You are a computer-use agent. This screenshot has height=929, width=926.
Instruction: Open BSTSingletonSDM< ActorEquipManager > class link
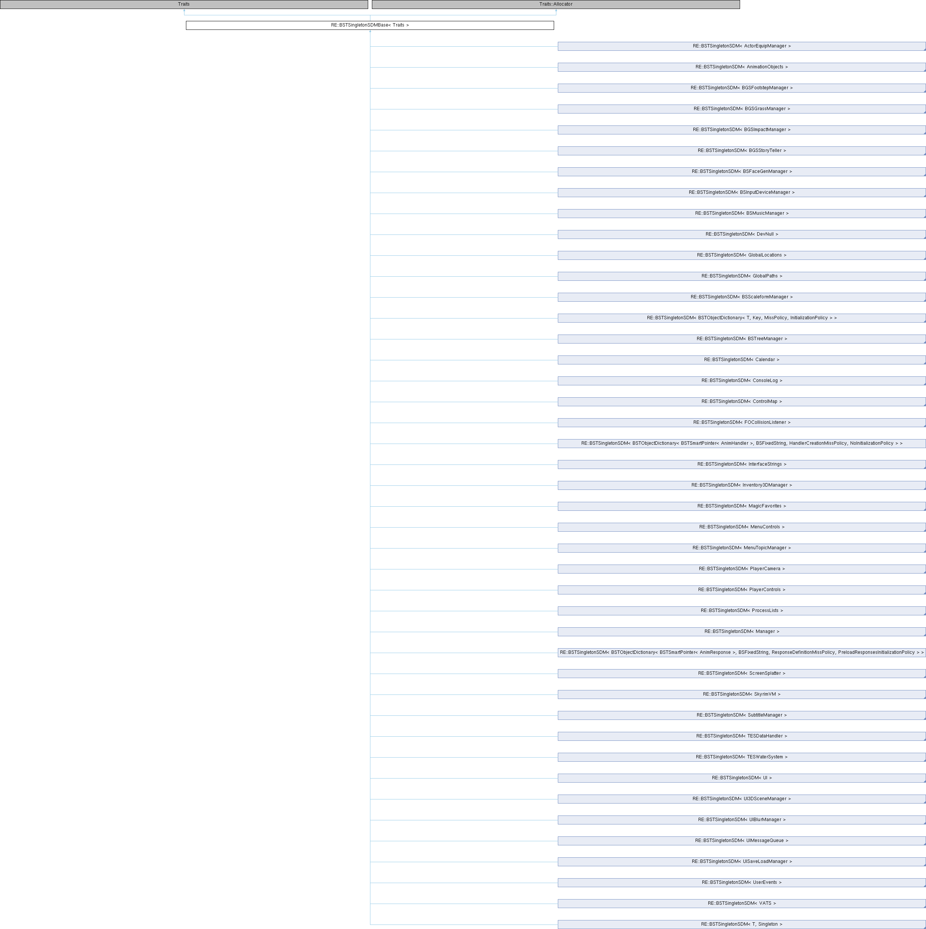742,46
